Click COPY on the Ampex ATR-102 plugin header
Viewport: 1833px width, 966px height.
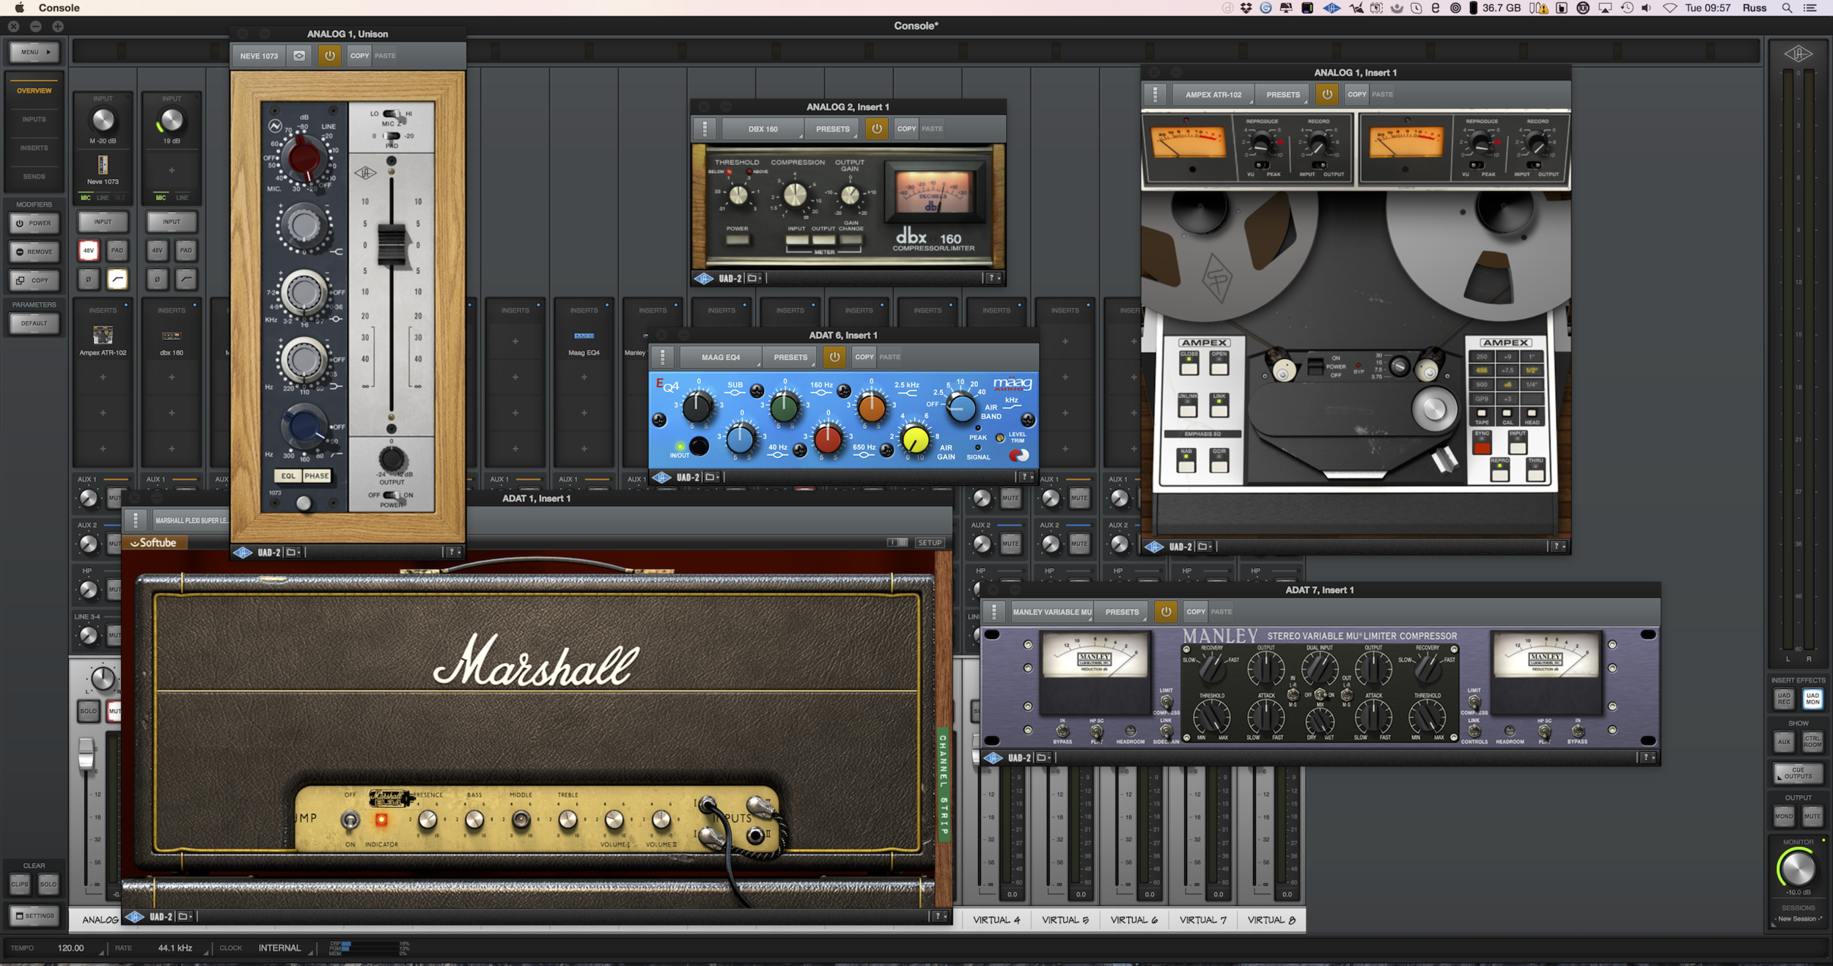[1357, 94]
